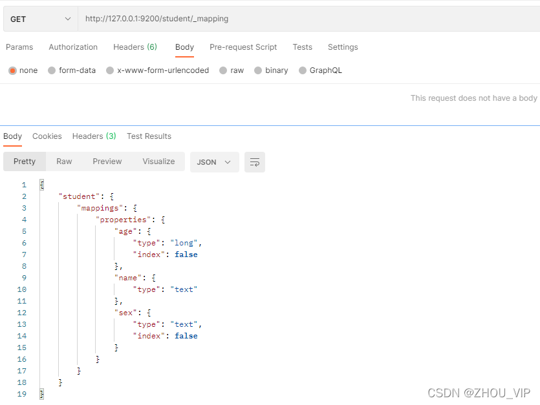Click the false value on line 14
This screenshot has height=405, width=540.
[186, 336]
